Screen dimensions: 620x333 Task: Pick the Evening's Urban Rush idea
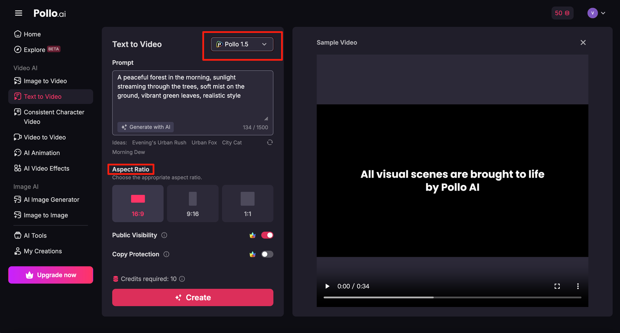(159, 142)
